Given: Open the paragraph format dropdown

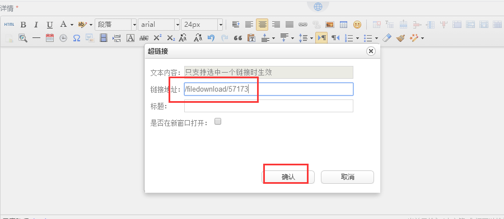Looking at the screenshot, I should [116, 25].
